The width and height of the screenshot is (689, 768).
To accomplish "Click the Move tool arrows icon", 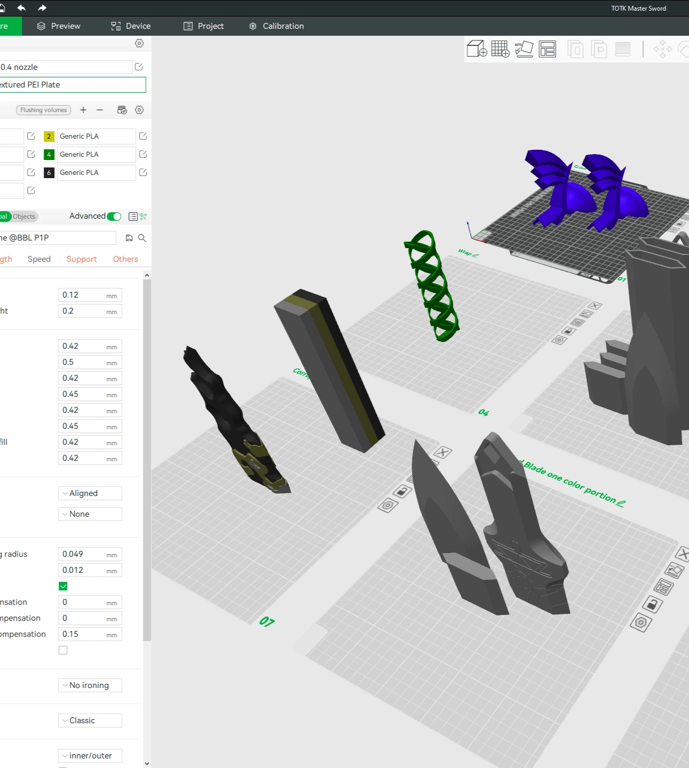I will (662, 49).
